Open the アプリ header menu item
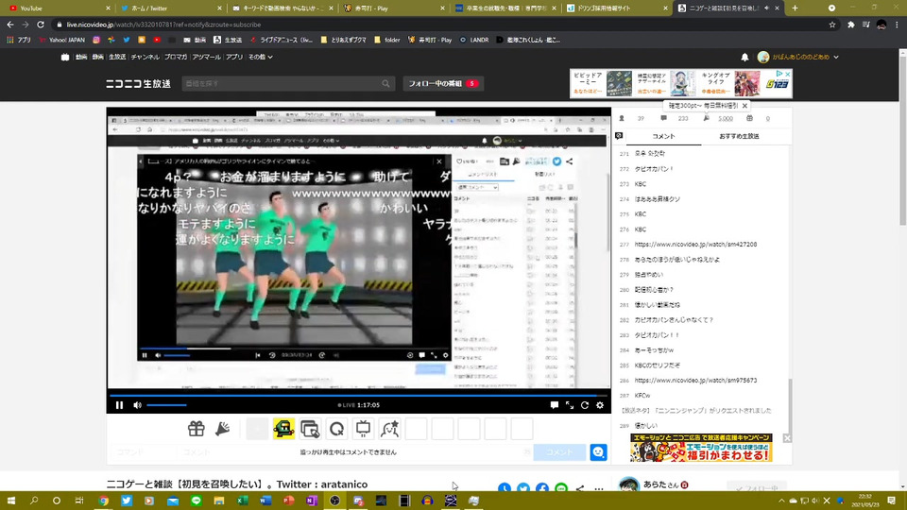 (234, 58)
